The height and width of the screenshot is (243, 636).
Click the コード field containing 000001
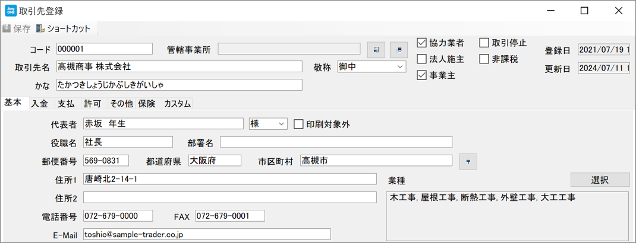click(104, 49)
